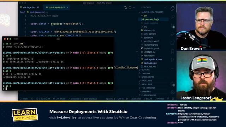This screenshot has height=127, width=226.
Task: Open post-deploy.js in the Explorer tree
Action: [152, 19]
